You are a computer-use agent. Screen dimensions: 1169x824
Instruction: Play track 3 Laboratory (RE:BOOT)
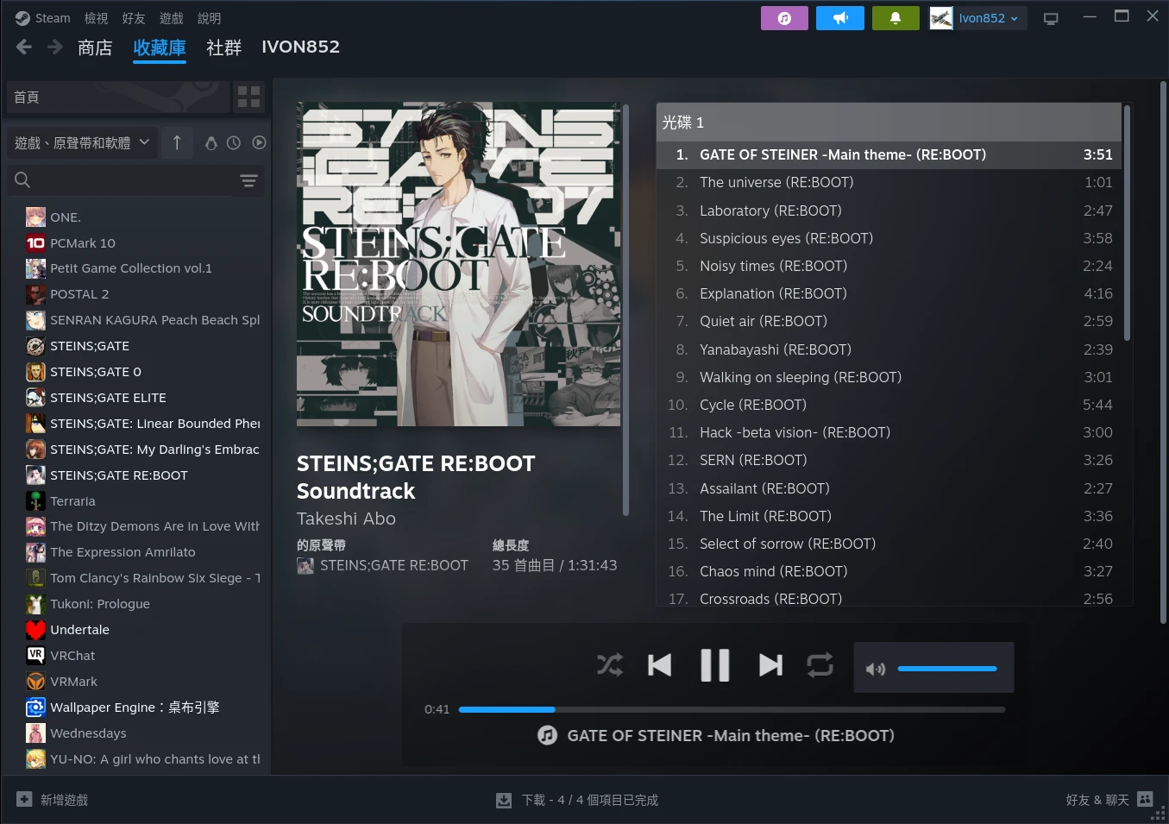click(889, 211)
